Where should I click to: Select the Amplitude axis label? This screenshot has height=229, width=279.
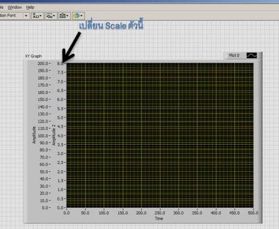(34, 135)
